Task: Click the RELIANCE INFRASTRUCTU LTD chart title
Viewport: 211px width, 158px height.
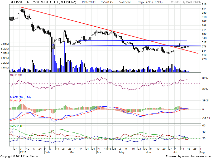Action: pyautogui.click(x=43, y=2)
